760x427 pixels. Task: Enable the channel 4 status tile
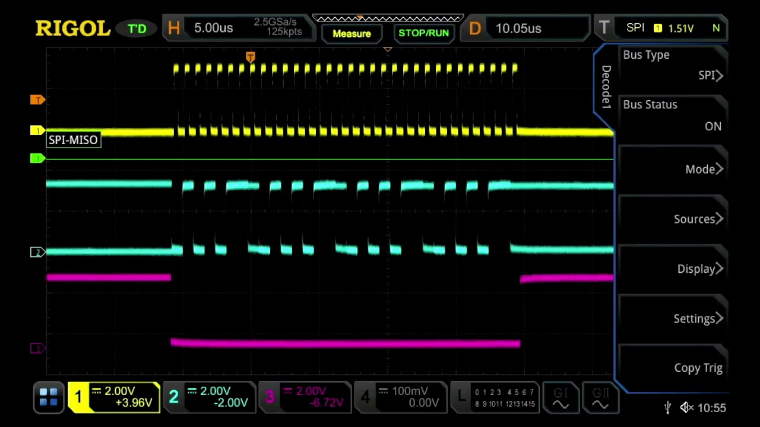400,397
